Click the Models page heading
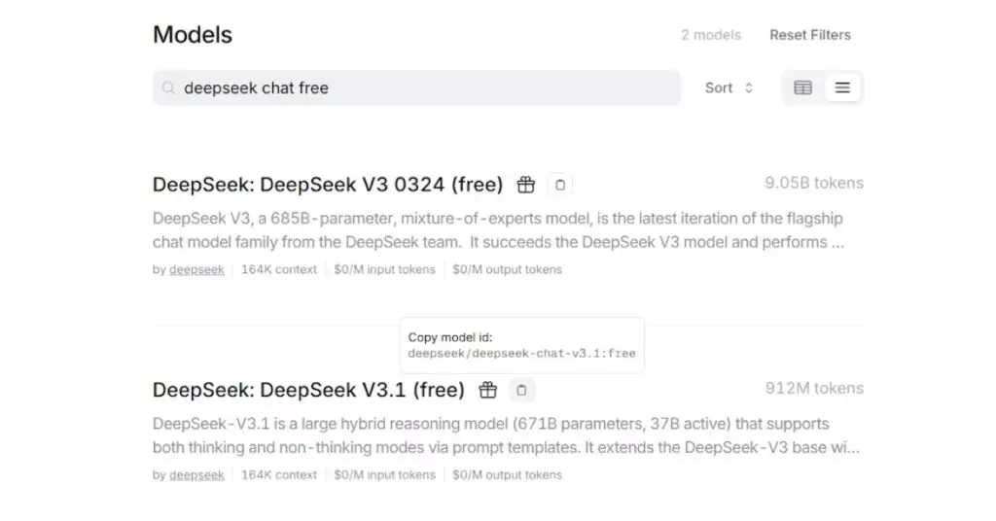This screenshot has width=996, height=521. click(193, 34)
